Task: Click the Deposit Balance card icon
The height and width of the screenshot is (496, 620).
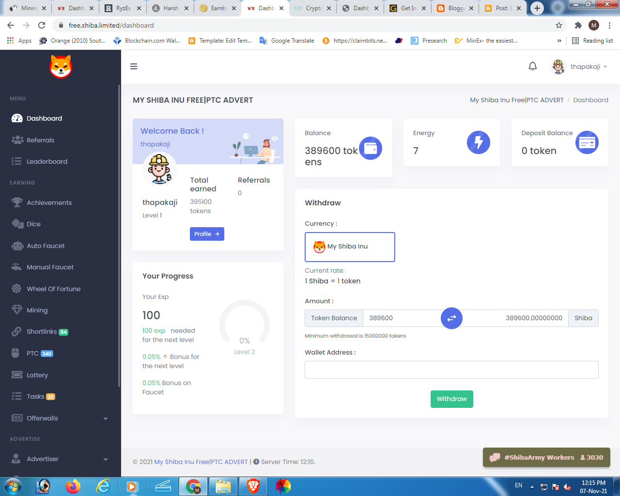Action: [x=587, y=142]
